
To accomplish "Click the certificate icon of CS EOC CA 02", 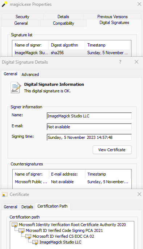I will [x=29, y=236].
